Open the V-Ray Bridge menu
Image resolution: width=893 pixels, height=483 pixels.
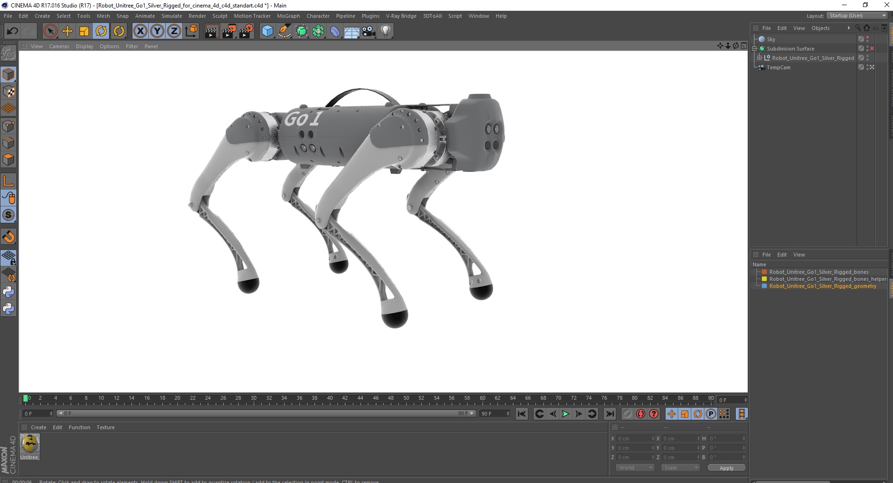click(401, 16)
